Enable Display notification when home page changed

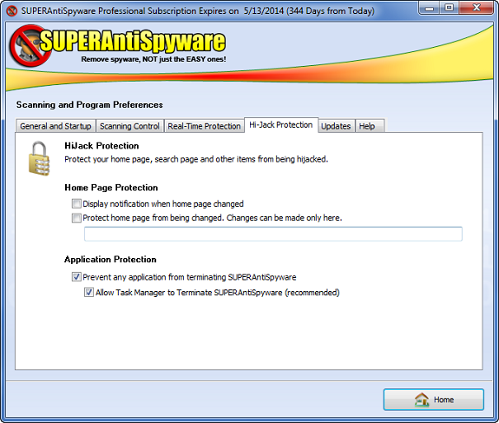76,203
